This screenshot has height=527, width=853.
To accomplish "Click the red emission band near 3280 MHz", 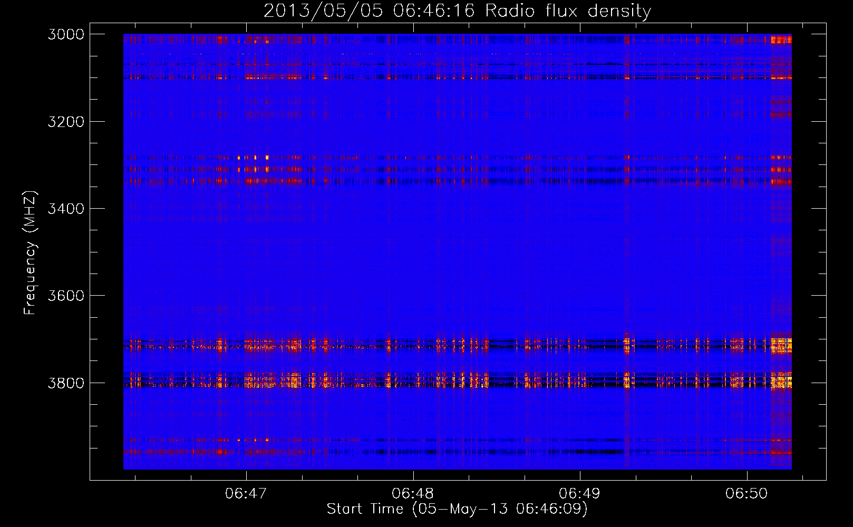I will point(457,157).
